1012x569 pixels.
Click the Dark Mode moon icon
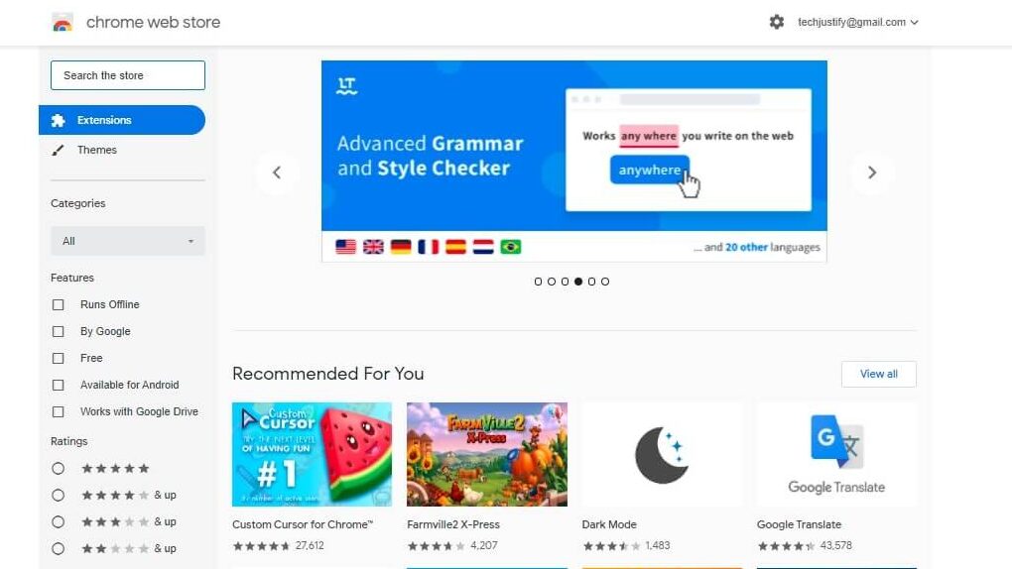662,455
